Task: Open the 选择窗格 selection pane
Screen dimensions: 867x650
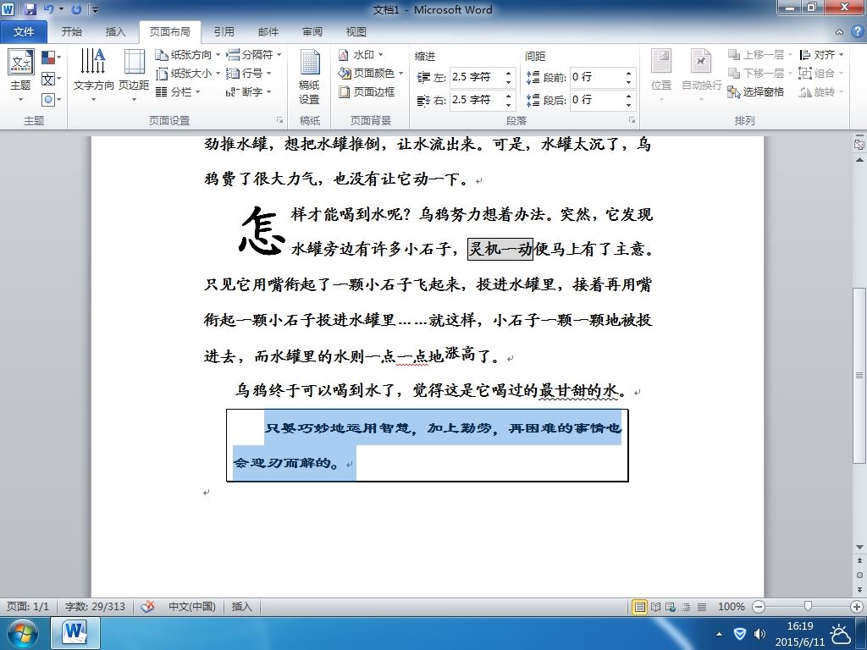Action: coord(756,91)
